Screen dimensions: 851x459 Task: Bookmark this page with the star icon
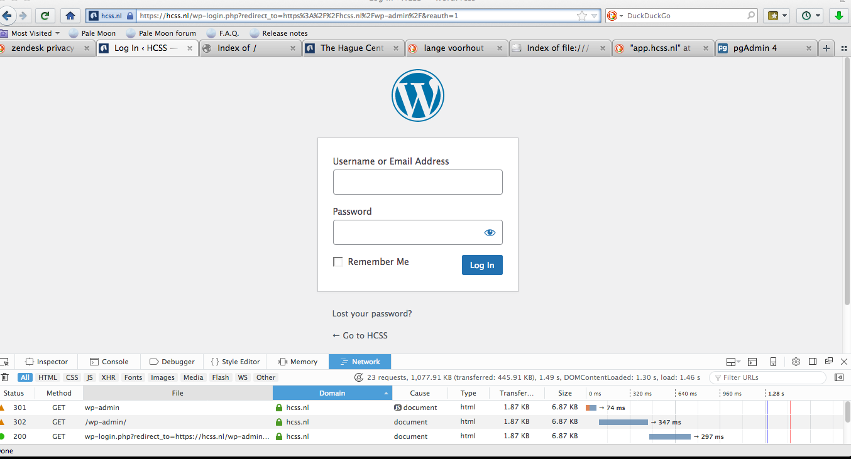582,16
